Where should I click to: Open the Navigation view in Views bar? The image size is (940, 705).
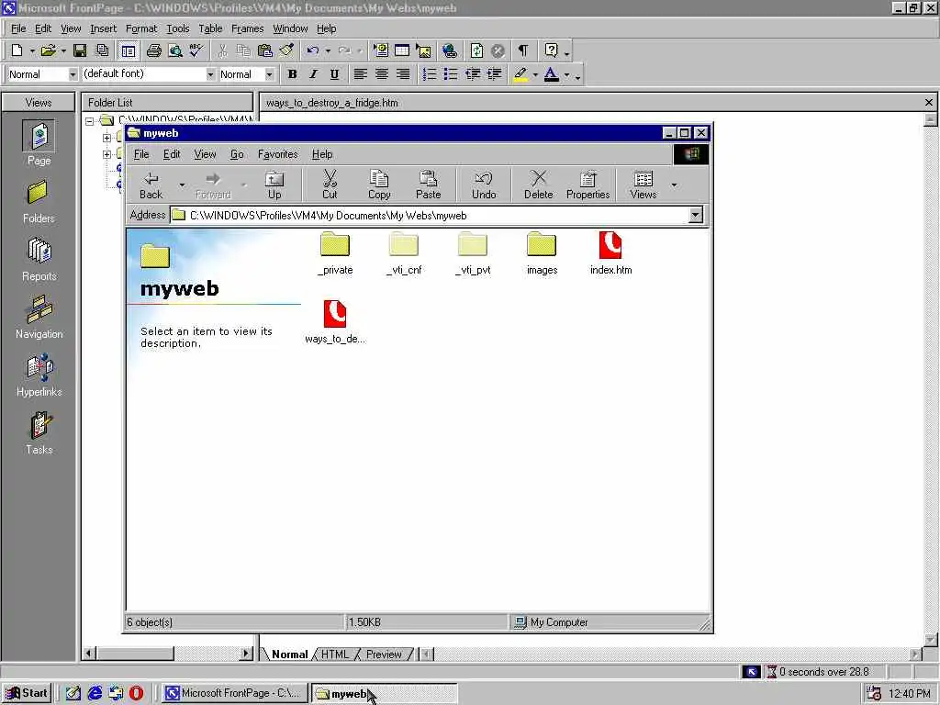pyautogui.click(x=39, y=317)
